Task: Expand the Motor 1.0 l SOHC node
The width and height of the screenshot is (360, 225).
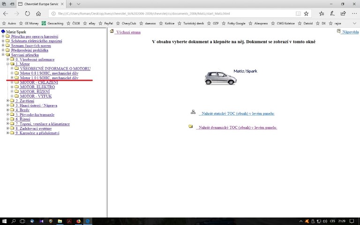Action: pyautogui.click(x=12, y=78)
